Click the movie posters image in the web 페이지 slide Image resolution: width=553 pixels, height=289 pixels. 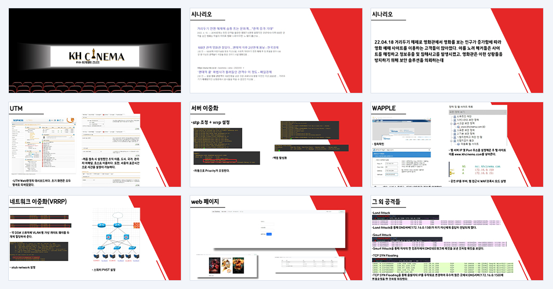pyautogui.click(x=226, y=266)
